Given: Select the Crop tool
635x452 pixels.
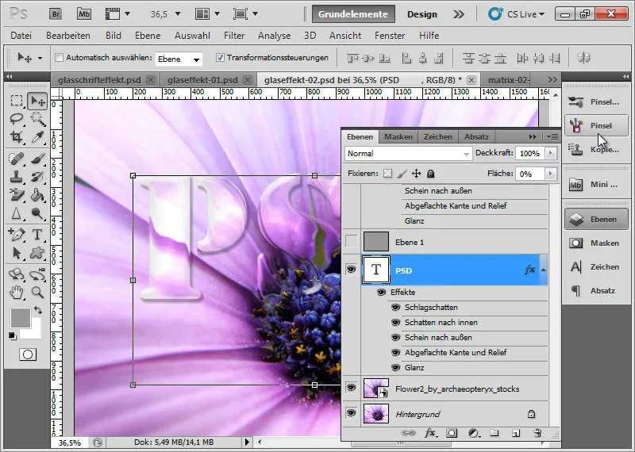Looking at the screenshot, I should pos(17,137).
